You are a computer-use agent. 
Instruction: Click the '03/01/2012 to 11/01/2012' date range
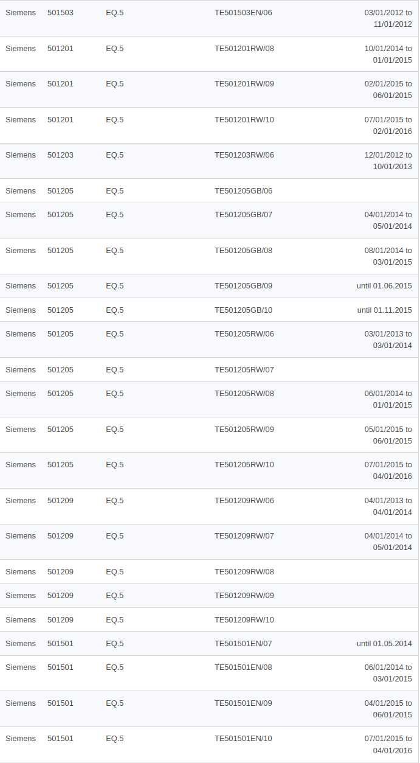coord(388,18)
